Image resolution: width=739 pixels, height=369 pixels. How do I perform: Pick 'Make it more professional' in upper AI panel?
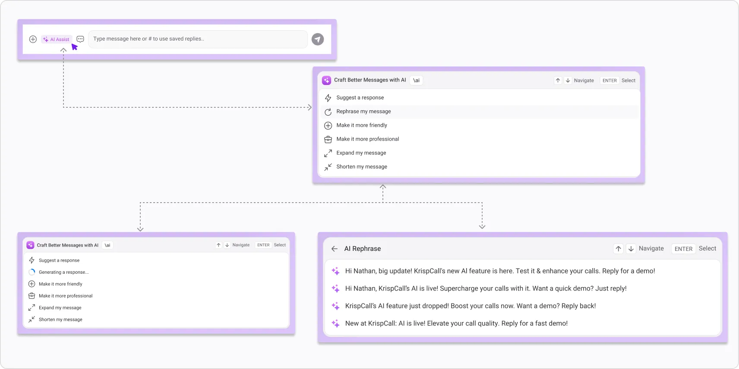pyautogui.click(x=479, y=139)
